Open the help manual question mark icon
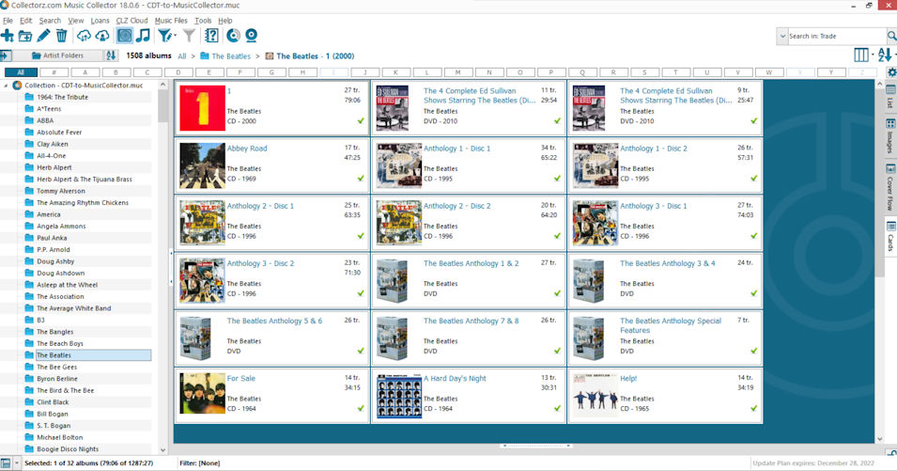 pos(211,36)
